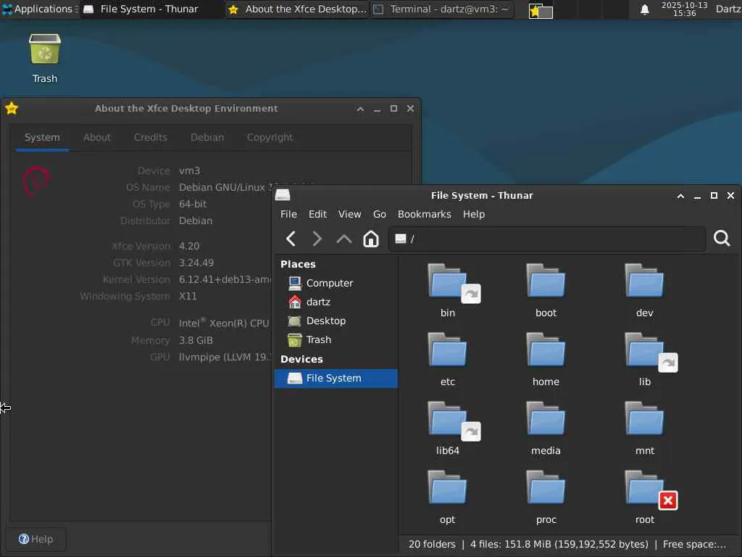Open the View menu in Thunar

click(350, 214)
